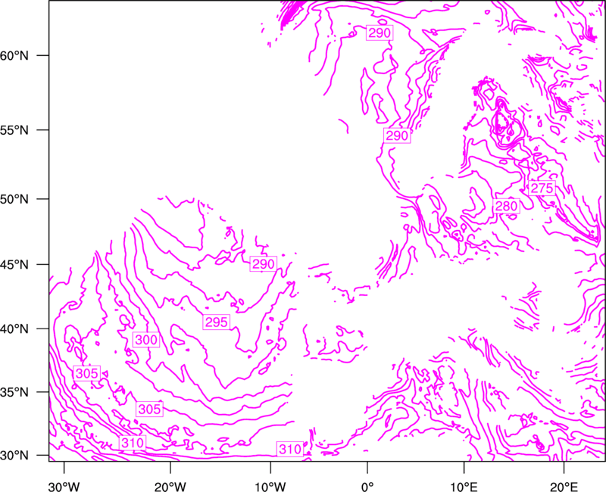The image size is (606, 492).
Task: Select the 20°E longitude axis label
Action: [x=564, y=487]
